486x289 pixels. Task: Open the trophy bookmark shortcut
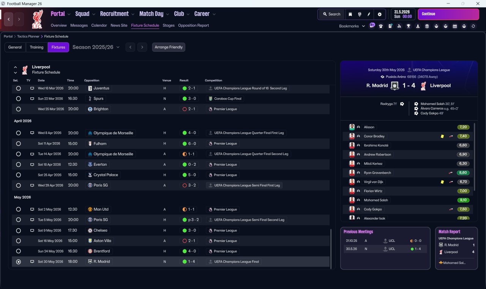tap(409, 26)
